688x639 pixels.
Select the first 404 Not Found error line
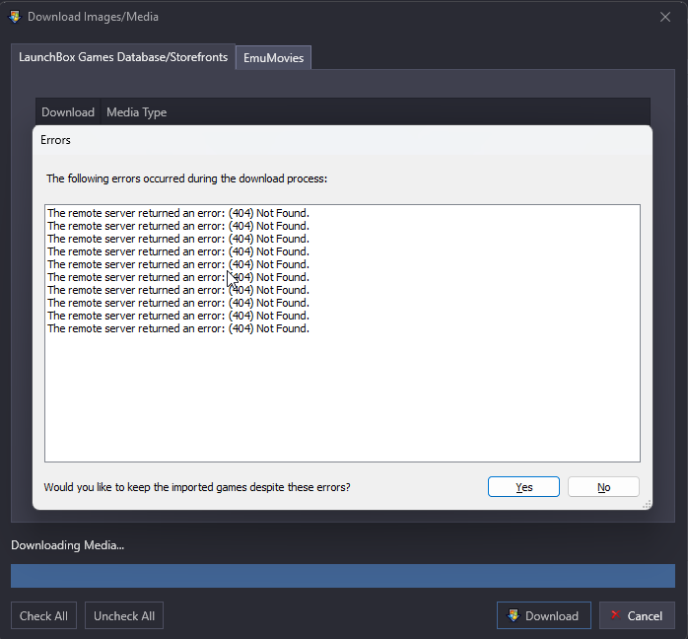178,213
